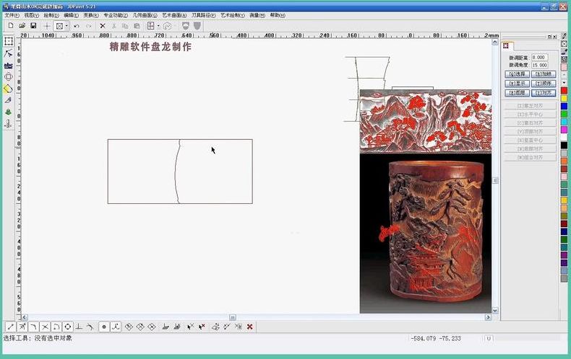Pick the blue color swatch
The height and width of the screenshot is (359, 571).
click(x=564, y=106)
